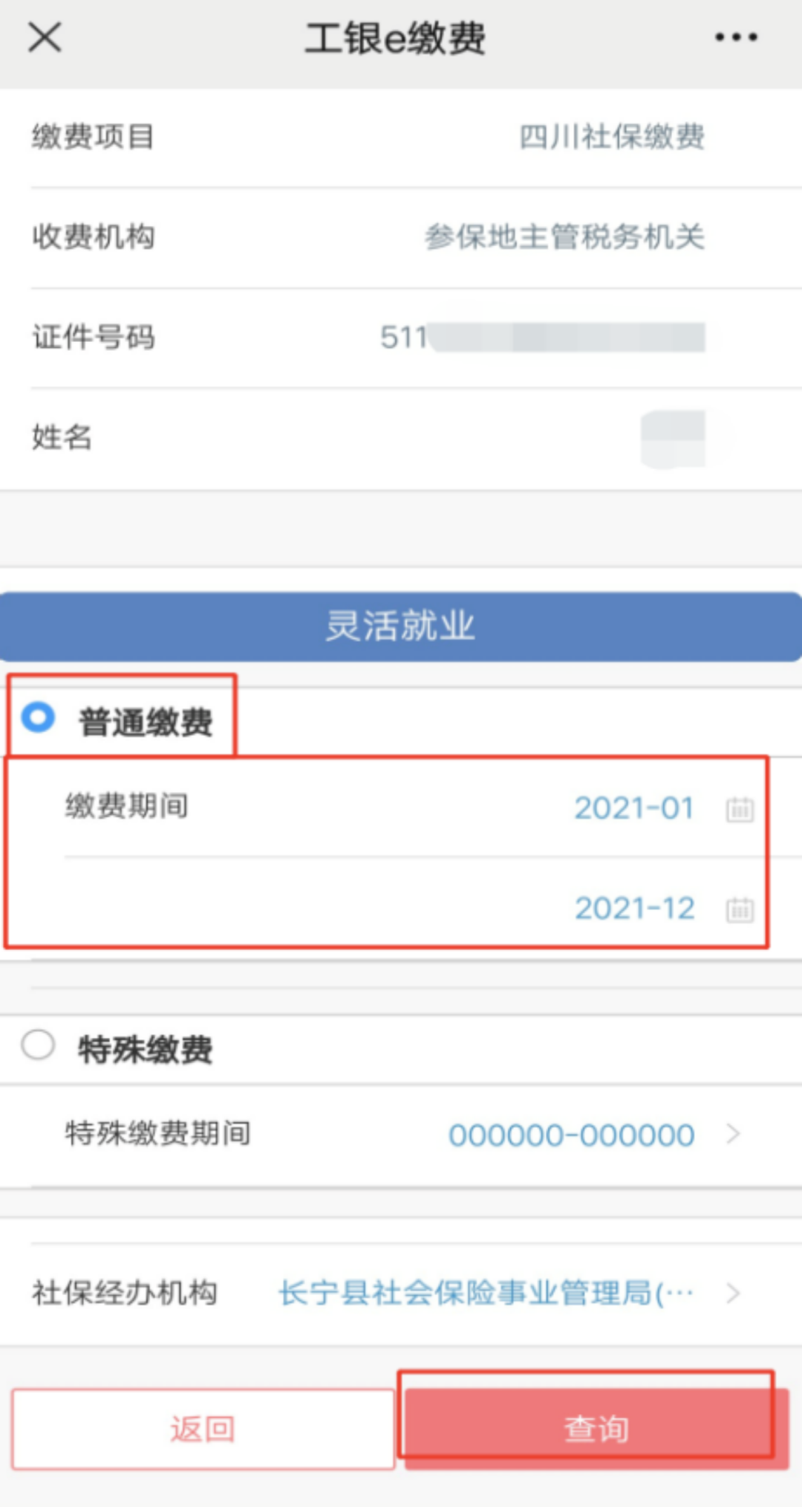Open the three-dot more options menu
This screenshot has height=1507, width=802.
736,36
